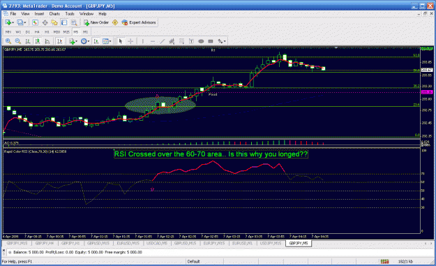Viewport: 436px width, 266px height.
Task: Select the equidistant channel tool
Action: pyautogui.click(x=172, y=41)
